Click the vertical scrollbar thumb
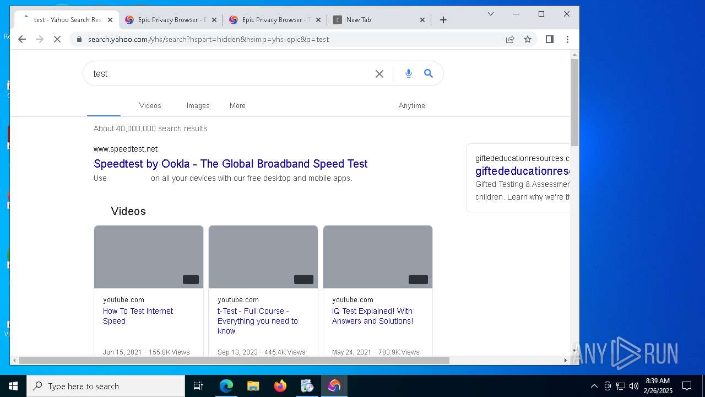 tap(574, 103)
